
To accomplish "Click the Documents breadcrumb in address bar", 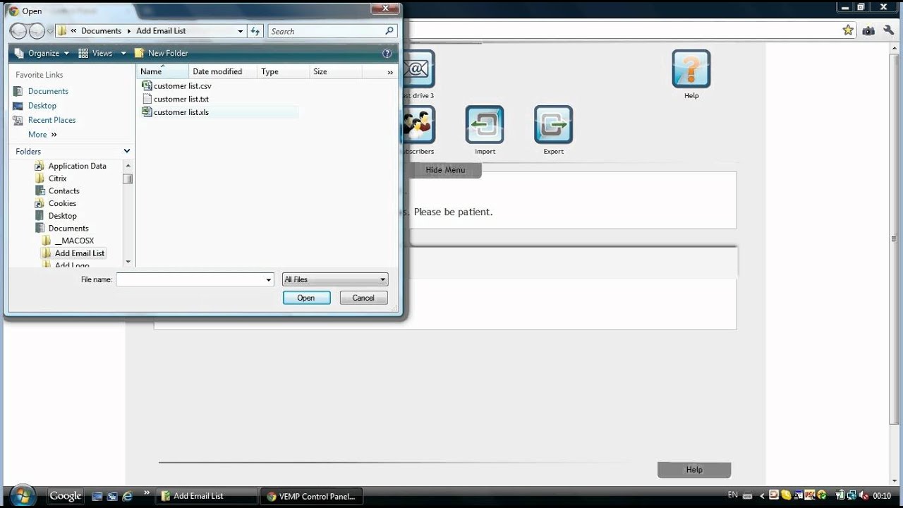I will [x=101, y=31].
